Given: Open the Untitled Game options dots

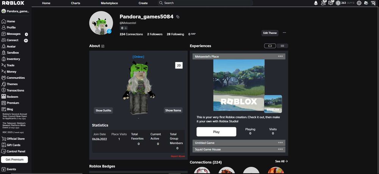Looking at the screenshot, I should 280,143.
